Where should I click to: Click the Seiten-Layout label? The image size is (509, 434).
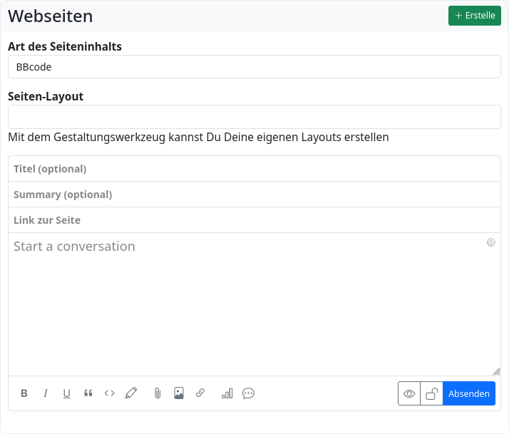46,96
